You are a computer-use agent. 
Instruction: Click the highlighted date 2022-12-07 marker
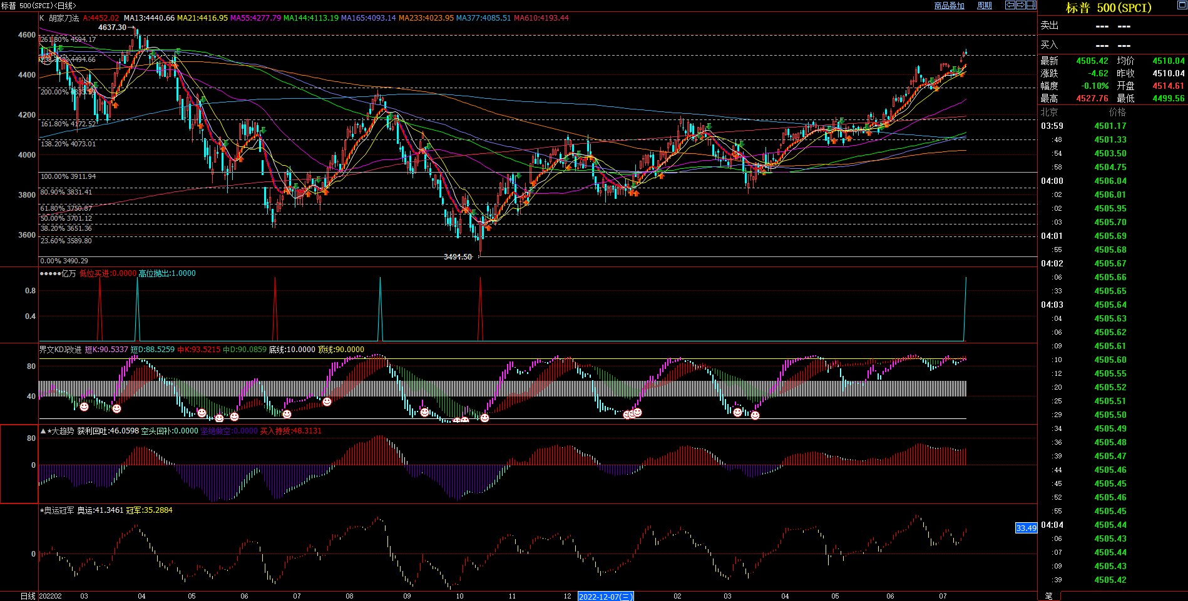pyautogui.click(x=605, y=597)
